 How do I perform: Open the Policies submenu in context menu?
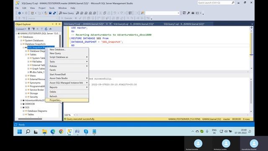point(67,66)
